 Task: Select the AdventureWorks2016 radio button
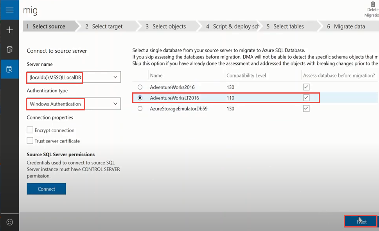pyautogui.click(x=140, y=87)
